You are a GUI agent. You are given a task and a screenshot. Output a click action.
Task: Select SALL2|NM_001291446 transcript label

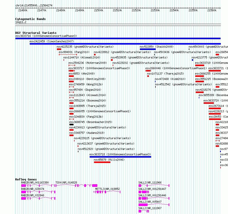(152, 195)
